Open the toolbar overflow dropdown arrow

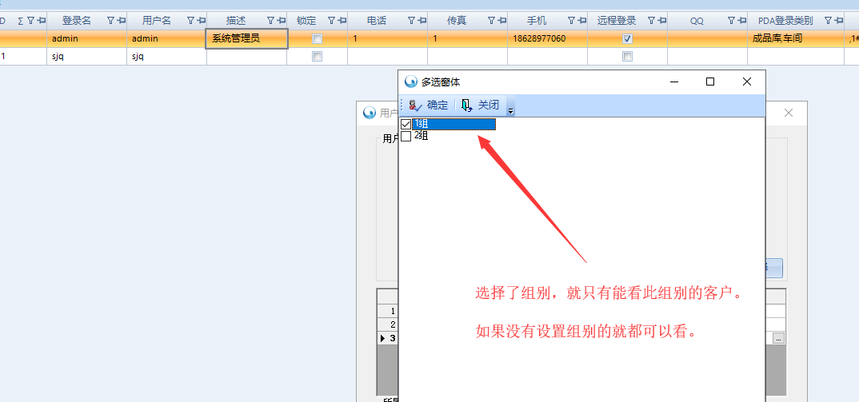click(511, 110)
